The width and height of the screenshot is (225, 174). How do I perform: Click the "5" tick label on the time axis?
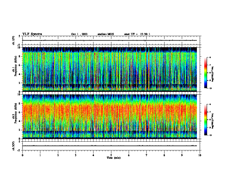[x=111, y=155]
